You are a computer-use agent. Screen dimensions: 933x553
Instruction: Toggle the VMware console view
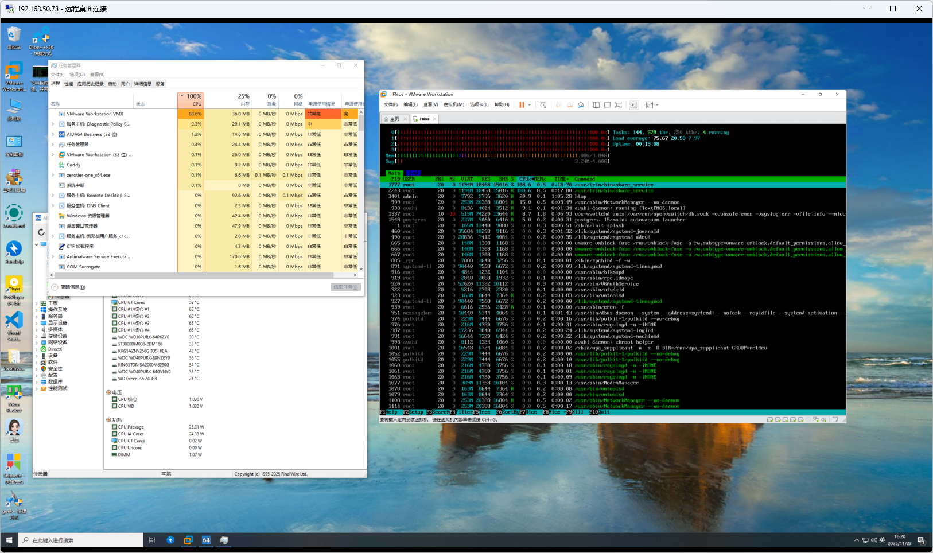[x=633, y=105]
